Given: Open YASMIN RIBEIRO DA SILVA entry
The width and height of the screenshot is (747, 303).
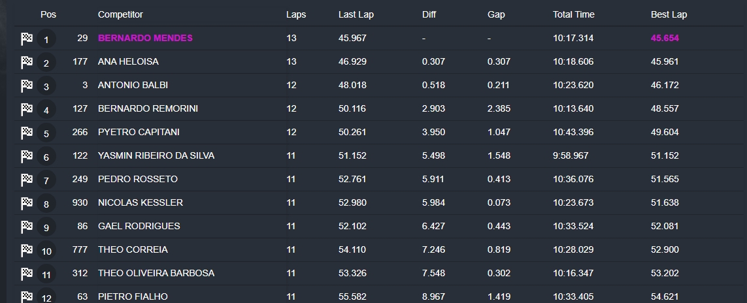Looking at the screenshot, I should coord(156,155).
